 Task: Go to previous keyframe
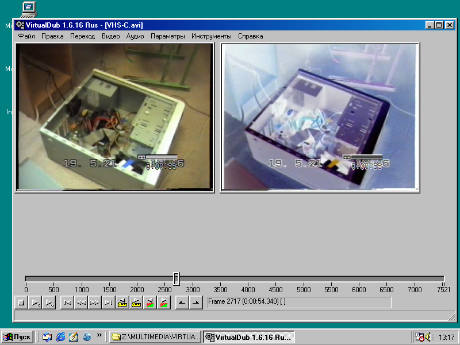(122, 303)
